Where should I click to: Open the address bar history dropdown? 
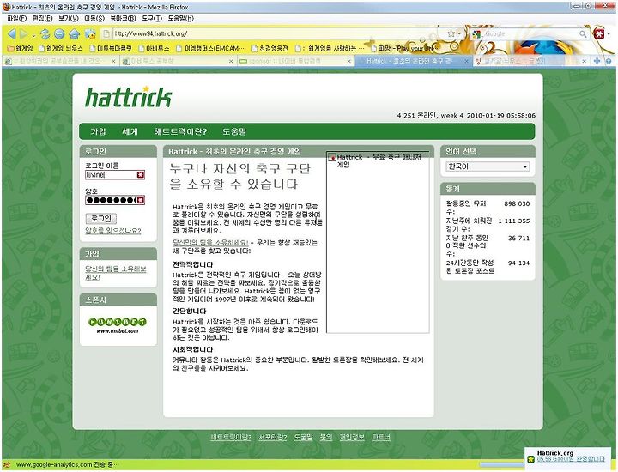[459, 33]
